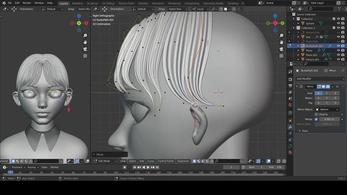The image size is (347, 195).
Task: Collapse the Collection 2 tree item
Action: [x=294, y=28]
